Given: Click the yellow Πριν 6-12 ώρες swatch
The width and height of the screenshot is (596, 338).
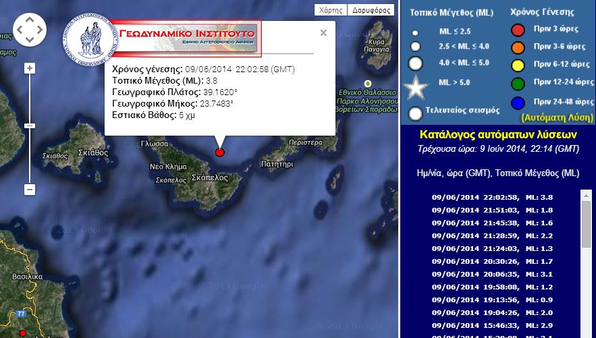Looking at the screenshot, I should 518,65.
